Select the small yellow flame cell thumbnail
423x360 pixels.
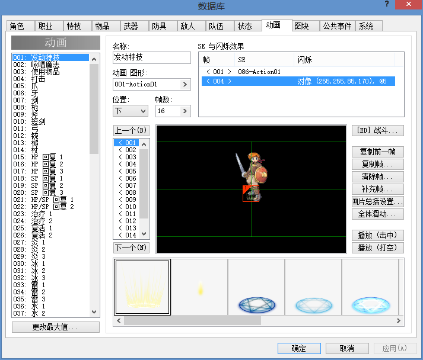[x=199, y=287]
